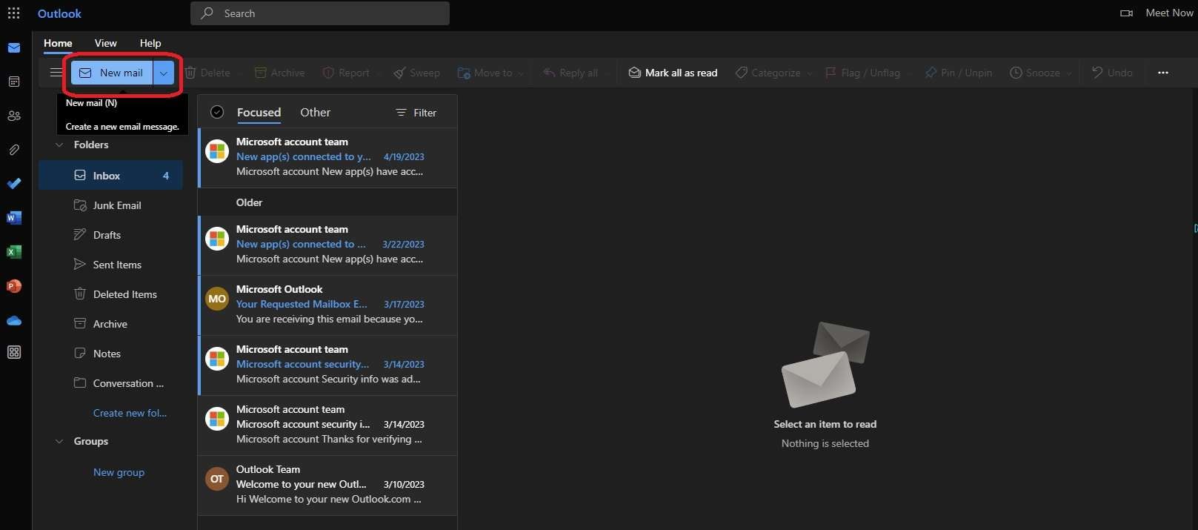
Task: Open the Move to dropdown chevron
Action: tap(522, 73)
